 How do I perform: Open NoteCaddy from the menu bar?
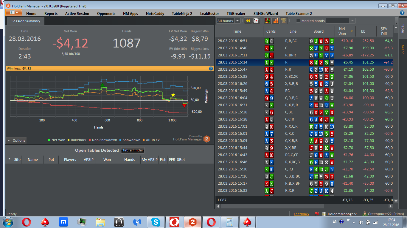[x=155, y=13]
